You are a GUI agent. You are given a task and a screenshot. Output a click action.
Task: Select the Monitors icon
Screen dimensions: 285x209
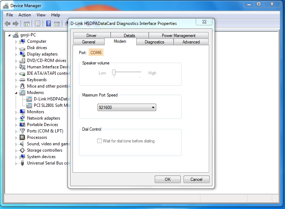[x=22, y=112]
